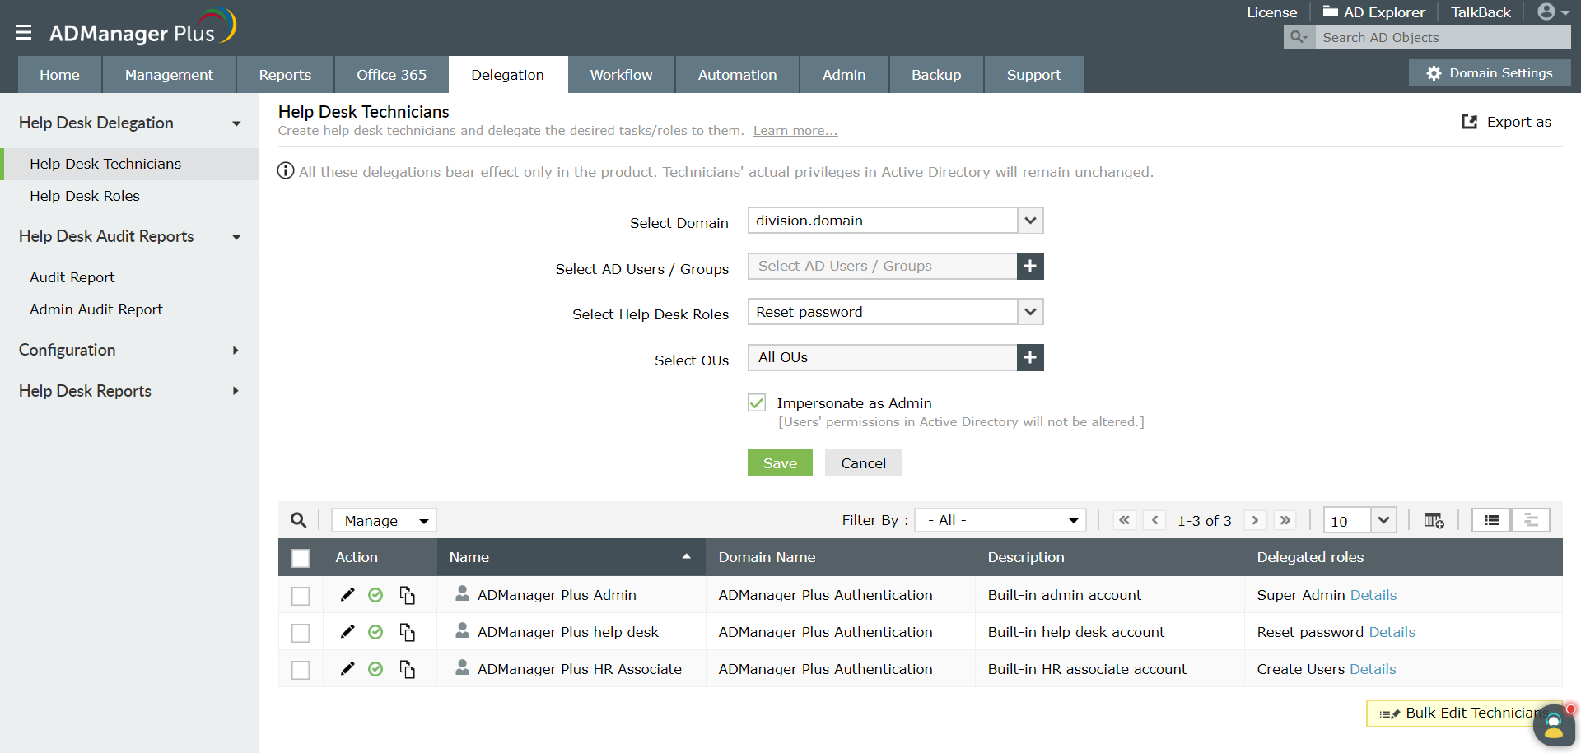Edit the ADManager Plus HR Associate technician

point(347,669)
